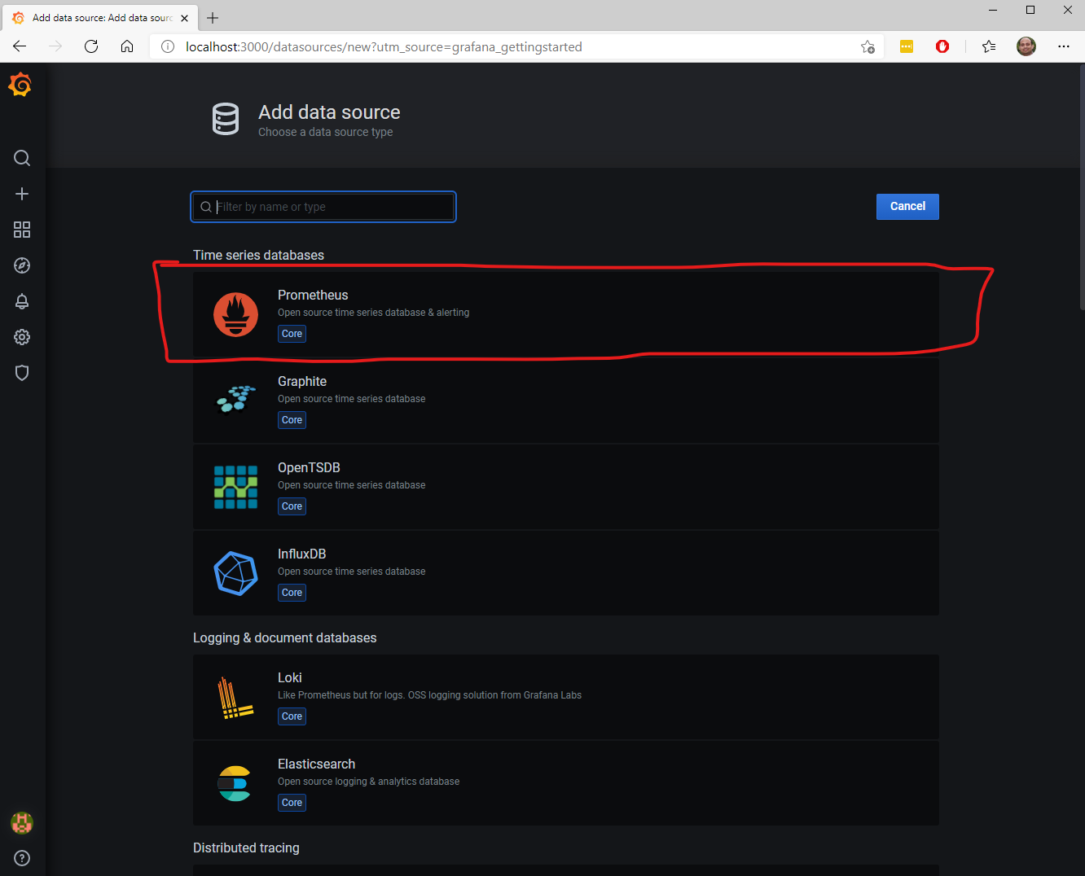The image size is (1085, 876).
Task: Click the page vertical scrollbar thumb
Action: [x=1082, y=187]
